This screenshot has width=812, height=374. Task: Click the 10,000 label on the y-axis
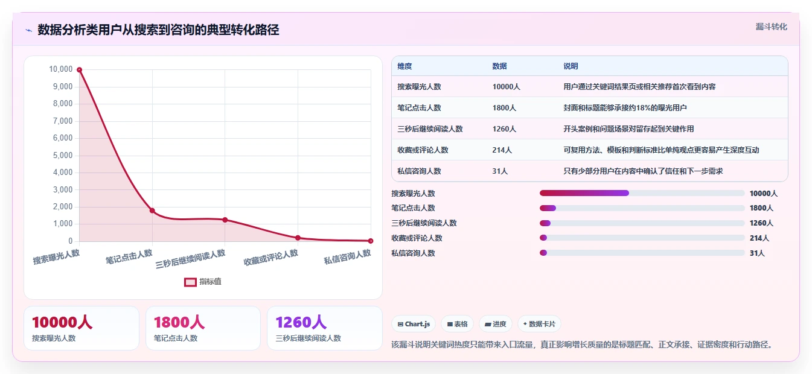[x=60, y=69]
